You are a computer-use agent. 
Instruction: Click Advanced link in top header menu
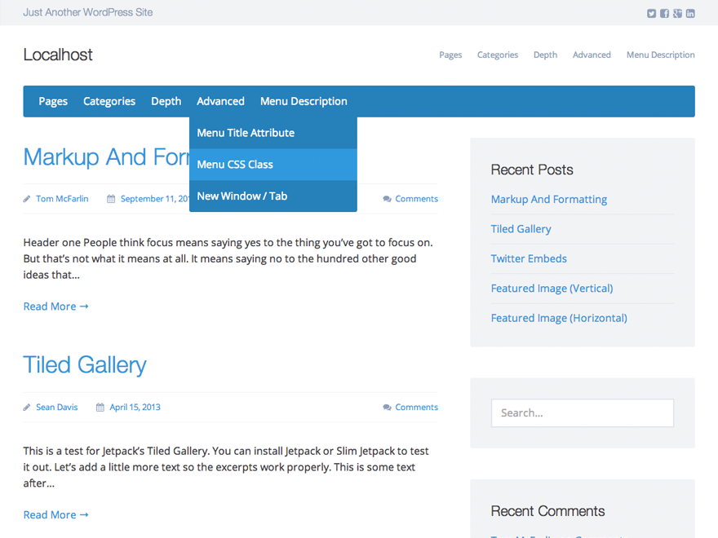592,55
